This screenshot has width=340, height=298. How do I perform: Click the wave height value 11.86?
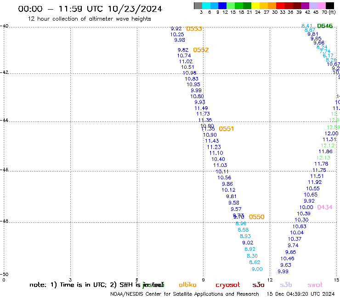tap(325, 151)
